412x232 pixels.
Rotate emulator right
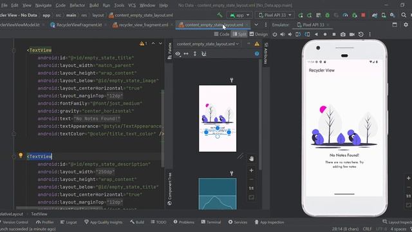pyautogui.click(x=307, y=34)
